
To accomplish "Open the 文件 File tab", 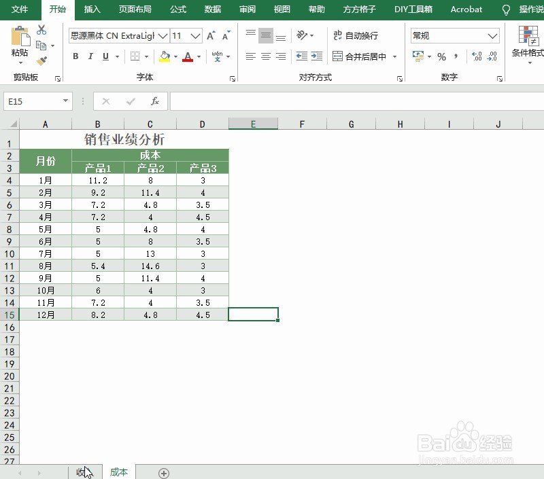I will (x=20, y=10).
